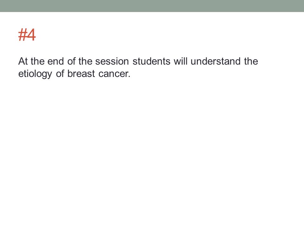Click the "of" after "end"
The height and width of the screenshot is (228, 304).
71,61
